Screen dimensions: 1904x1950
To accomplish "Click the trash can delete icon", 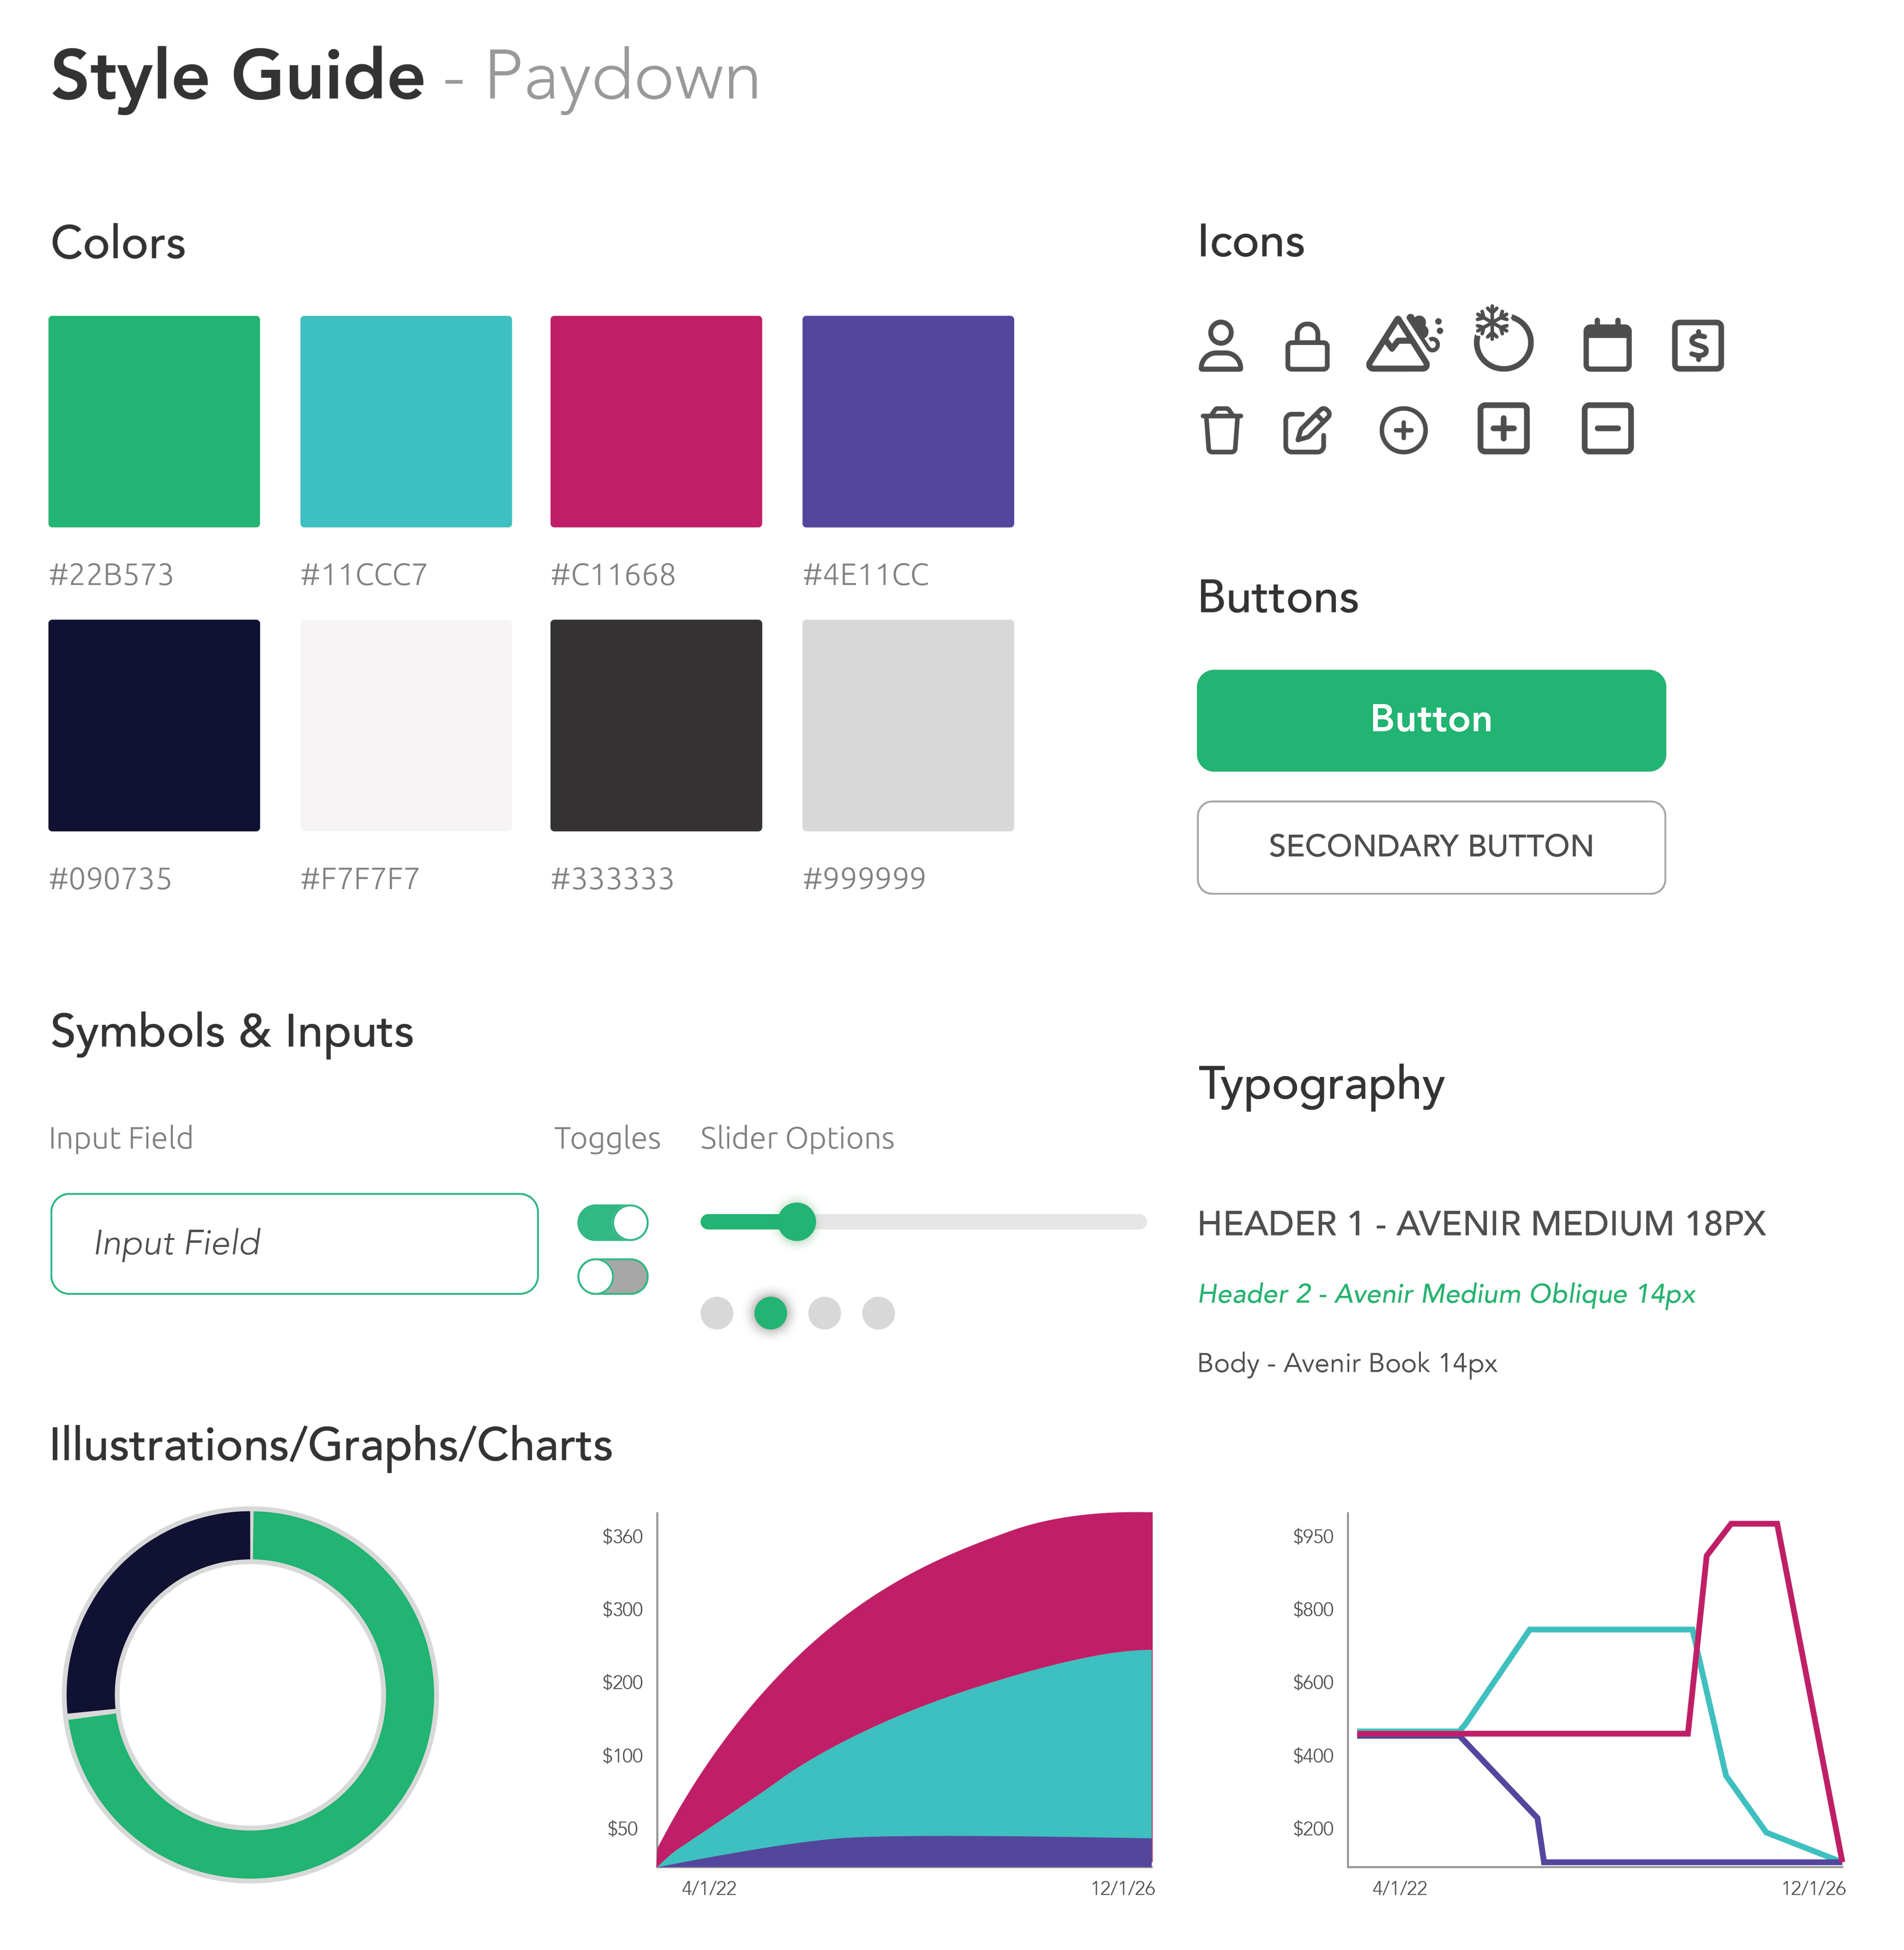I will (1221, 430).
